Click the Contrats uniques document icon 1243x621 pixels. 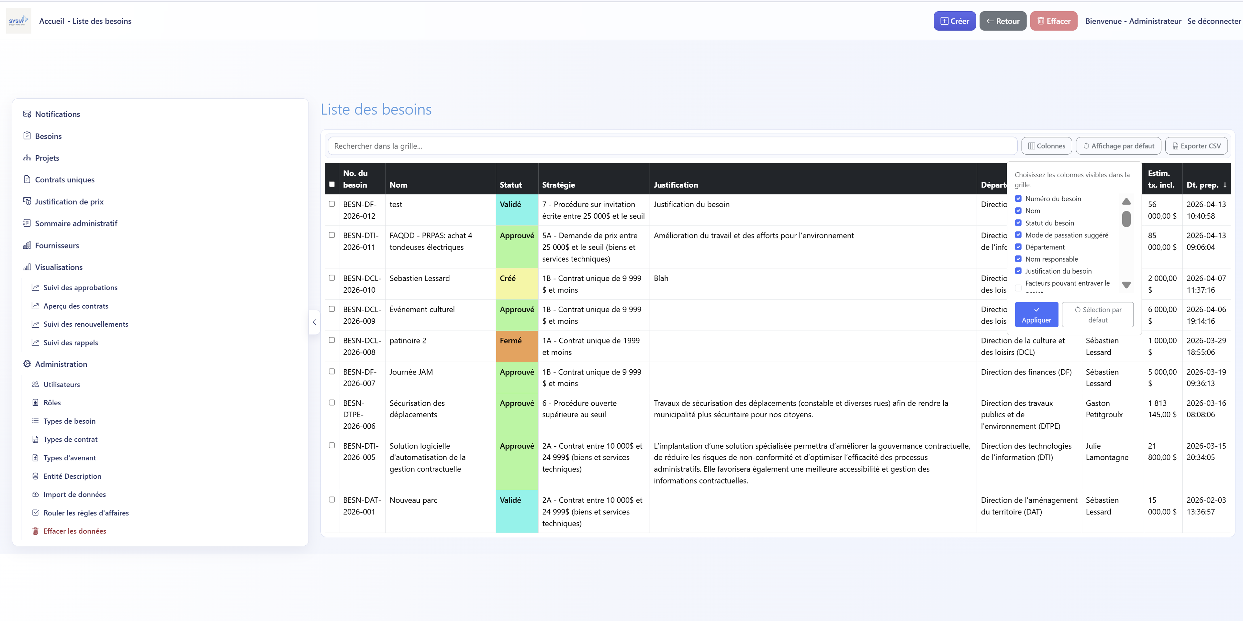point(27,180)
